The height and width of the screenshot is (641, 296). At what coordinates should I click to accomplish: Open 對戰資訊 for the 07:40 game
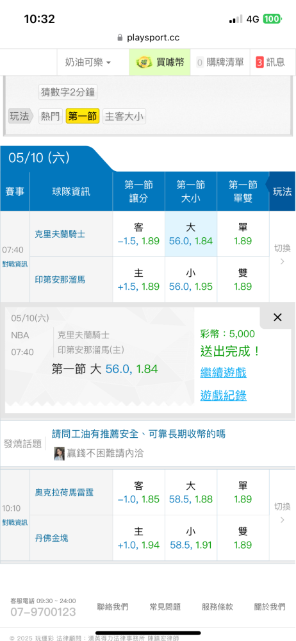pyautogui.click(x=15, y=263)
